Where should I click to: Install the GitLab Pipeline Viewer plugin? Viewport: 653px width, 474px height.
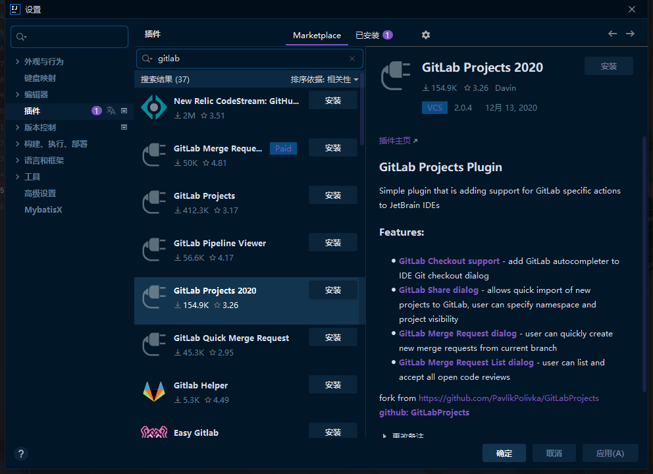332,242
